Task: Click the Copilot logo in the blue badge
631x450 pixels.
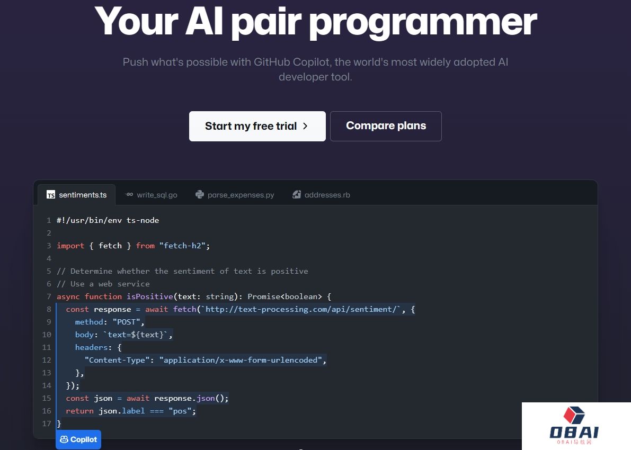Action: click(x=64, y=439)
